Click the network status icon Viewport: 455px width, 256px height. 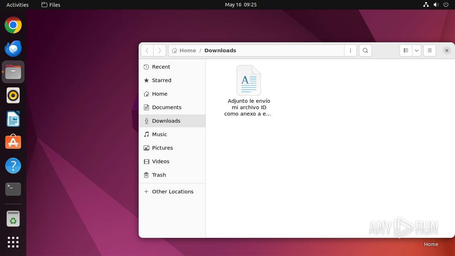click(x=426, y=5)
